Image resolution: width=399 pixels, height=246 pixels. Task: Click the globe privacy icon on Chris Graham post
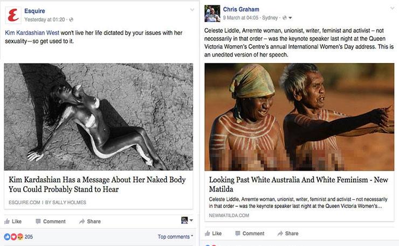click(285, 18)
